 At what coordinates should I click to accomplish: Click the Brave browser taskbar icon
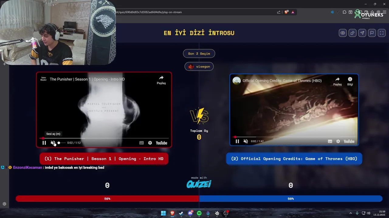pos(172,213)
